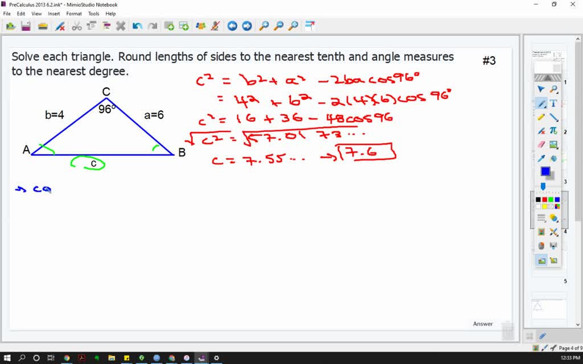Select the Pen tool in the side toolbar
The image size is (583, 364).
click(541, 102)
